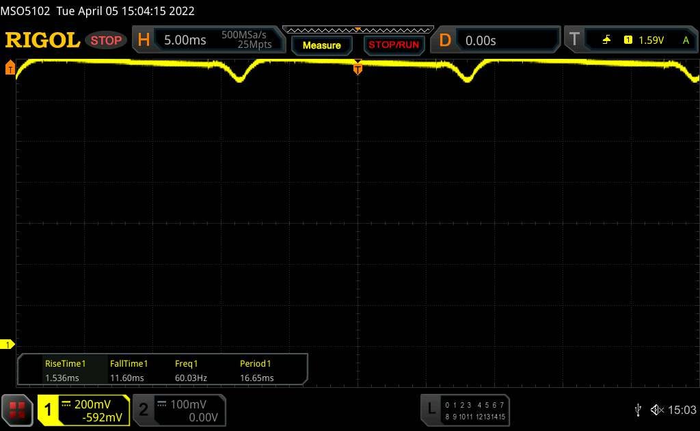Screen dimensions: 700x431
Task: Select the orange horizontal trigger position marker
Action: pos(358,68)
